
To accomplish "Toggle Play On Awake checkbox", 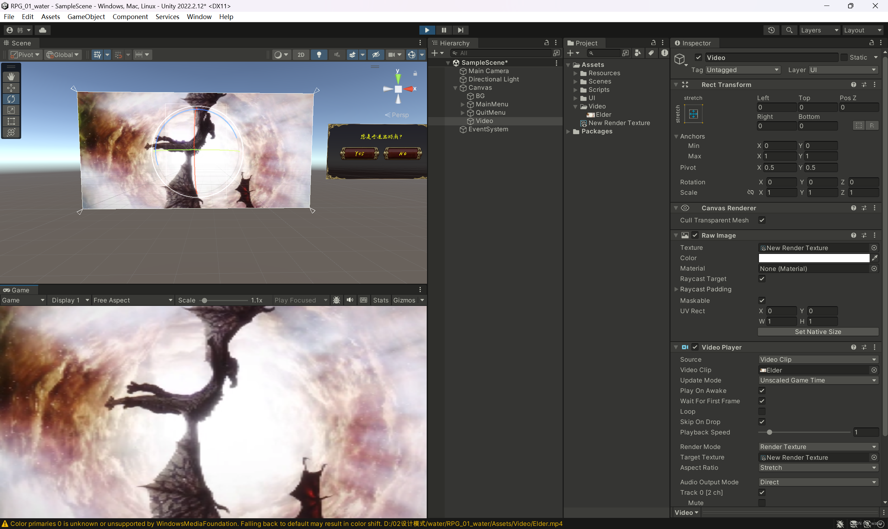I will 762,391.
